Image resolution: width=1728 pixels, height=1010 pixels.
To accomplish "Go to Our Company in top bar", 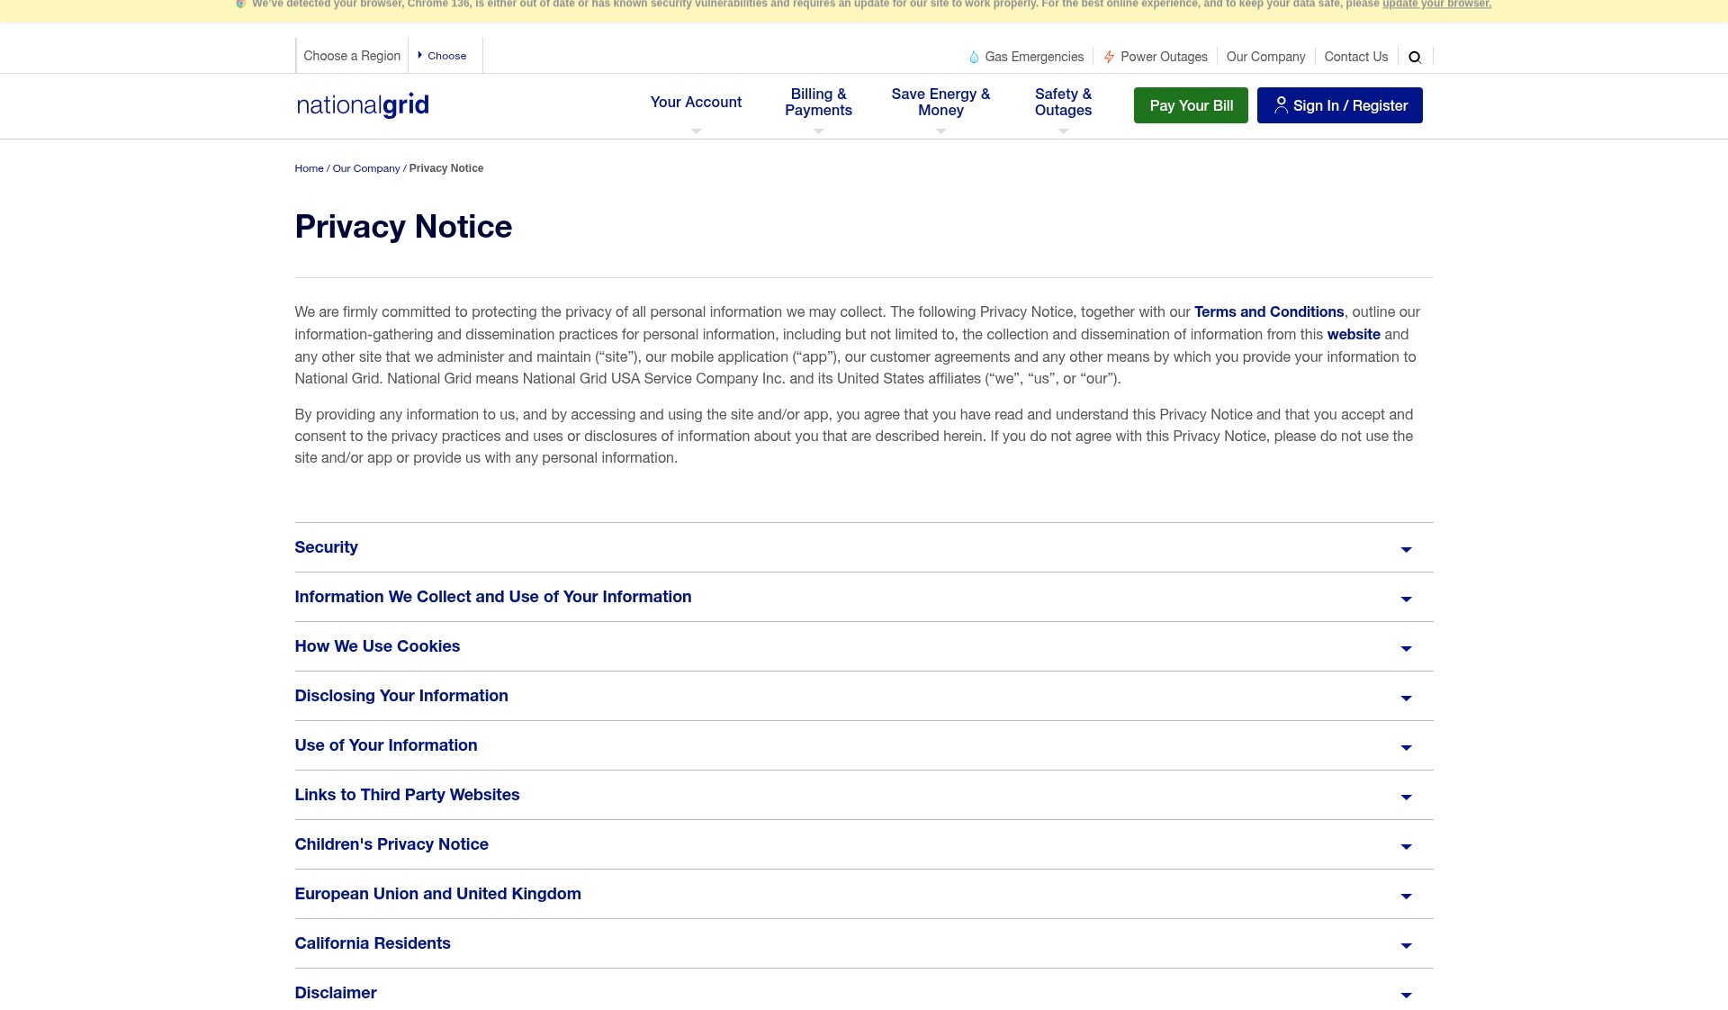I will coord(1265,57).
